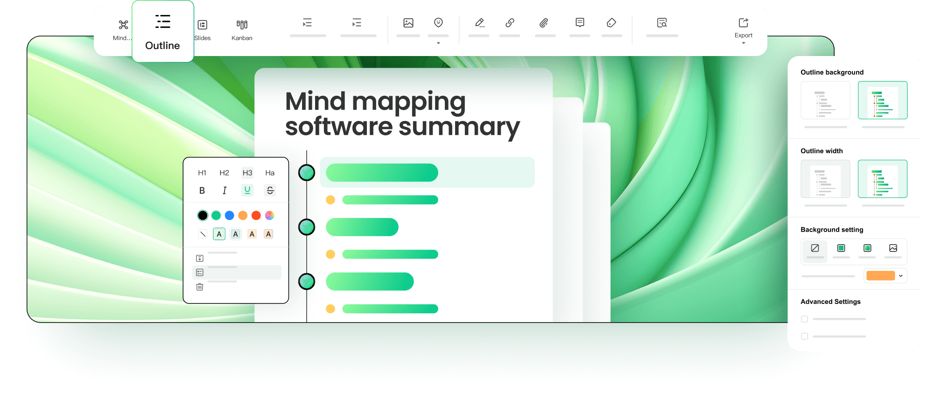This screenshot has width=948, height=395.
Task: Switch to the Kanban view tab
Action: [242, 29]
